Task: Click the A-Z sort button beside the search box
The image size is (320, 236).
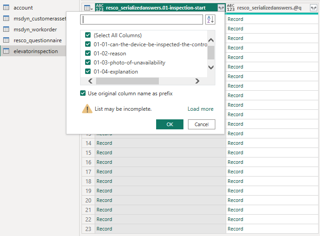Action: coord(210,20)
